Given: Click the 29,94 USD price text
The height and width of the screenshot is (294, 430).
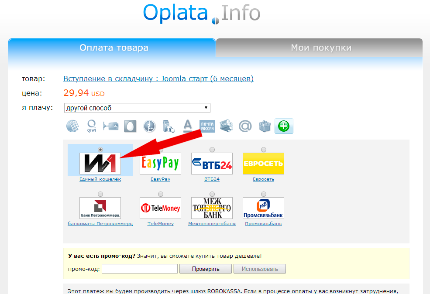Looking at the screenshot, I should 84,93.
